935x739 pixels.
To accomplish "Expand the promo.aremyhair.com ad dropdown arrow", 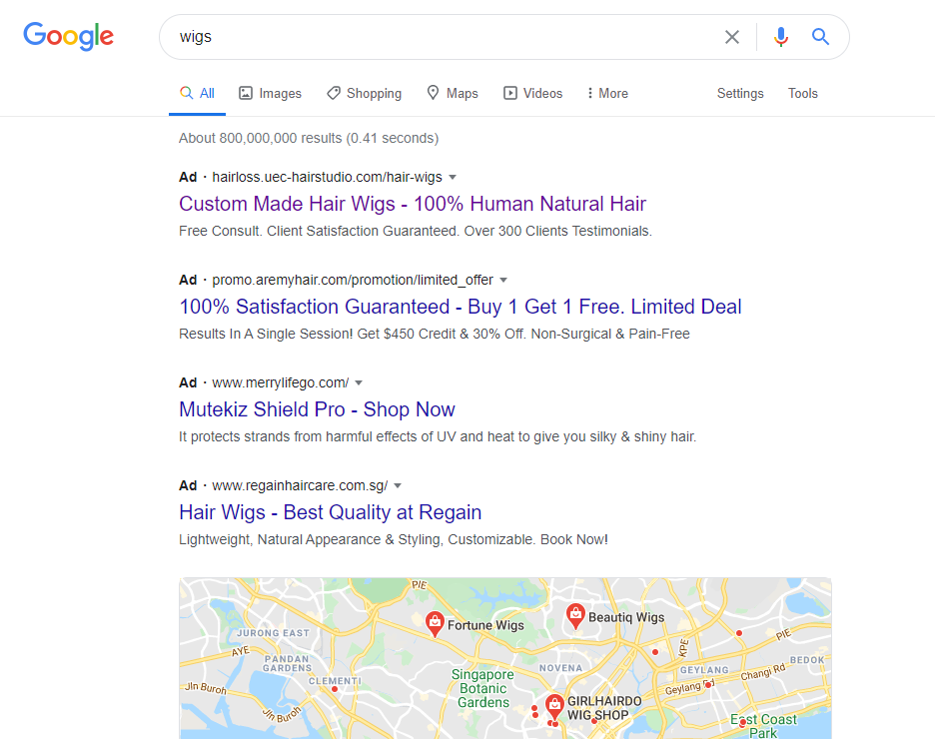I will [503, 280].
